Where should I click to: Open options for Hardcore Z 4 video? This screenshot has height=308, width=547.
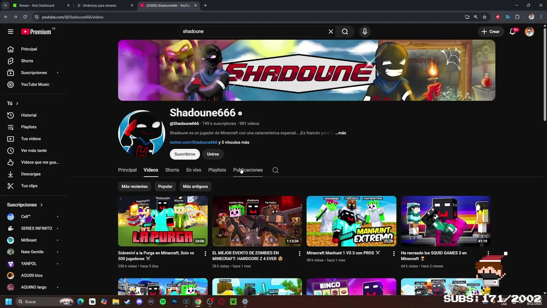coord(300,254)
